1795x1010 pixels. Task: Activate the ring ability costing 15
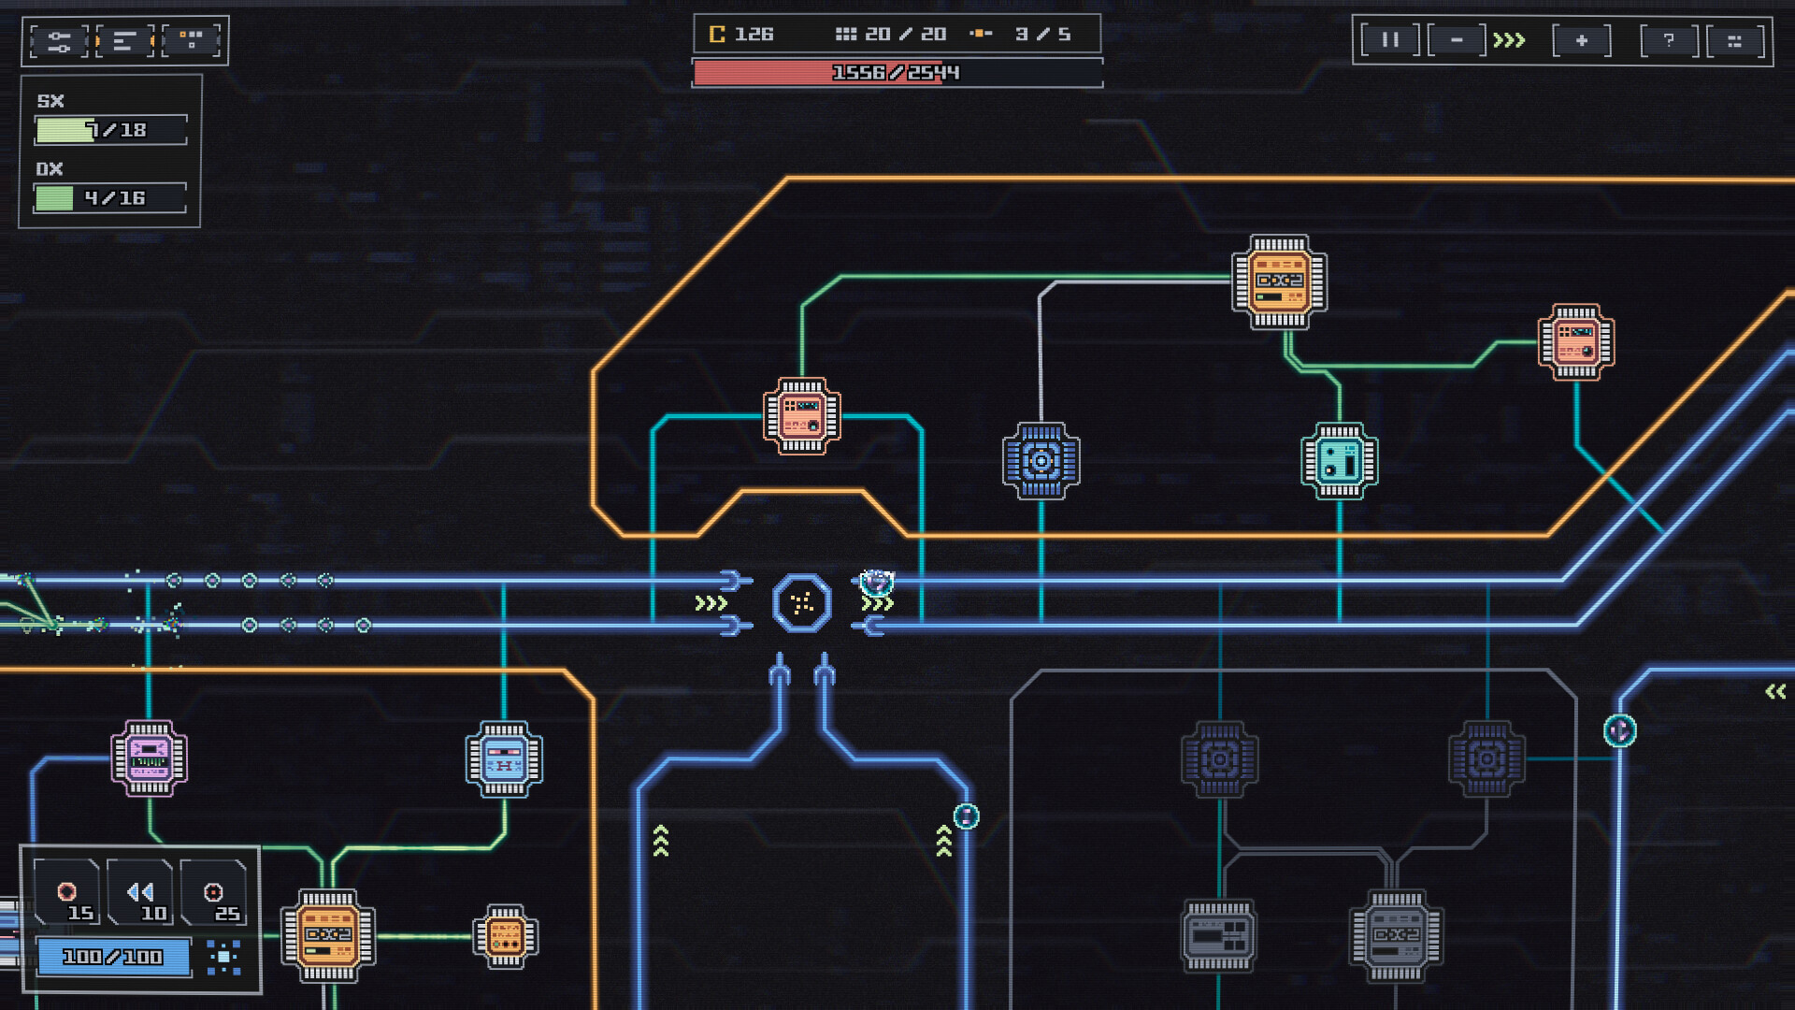tap(67, 892)
